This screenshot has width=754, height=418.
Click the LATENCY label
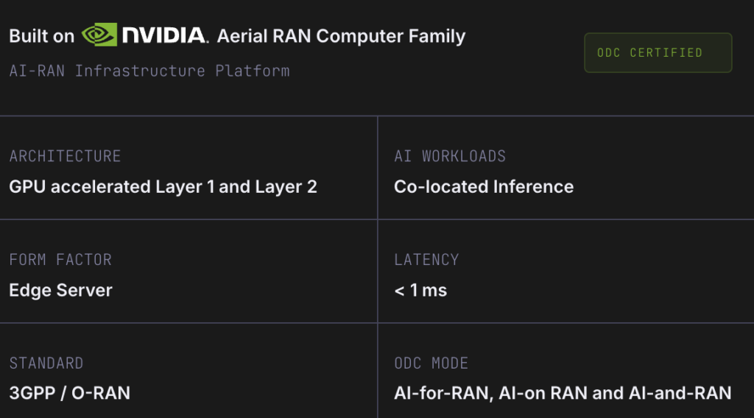click(x=426, y=260)
